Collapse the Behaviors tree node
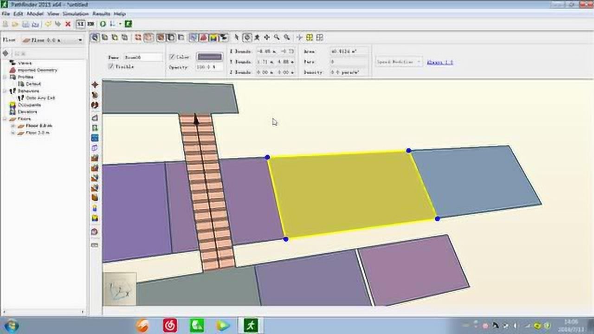This screenshot has height=334, width=594. pos(5,91)
